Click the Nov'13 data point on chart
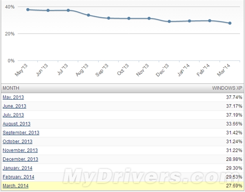Viewport: 245px width, 192px height. 149,18
